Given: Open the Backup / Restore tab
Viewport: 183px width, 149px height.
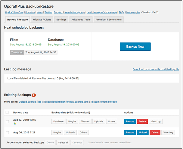Looking at the screenshot, I should pos(17,19).
